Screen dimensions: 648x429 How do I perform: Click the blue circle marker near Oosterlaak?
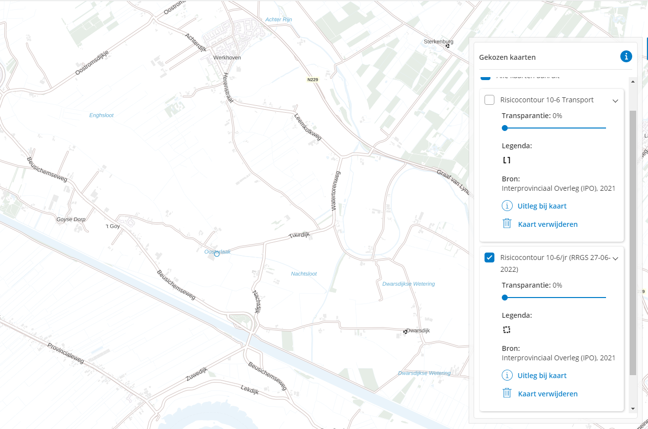216,254
